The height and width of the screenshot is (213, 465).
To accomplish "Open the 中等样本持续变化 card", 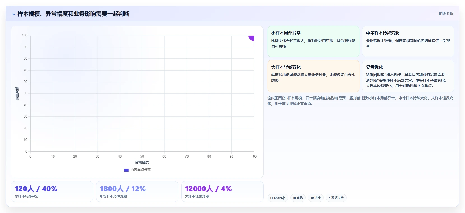I will 408,41.
